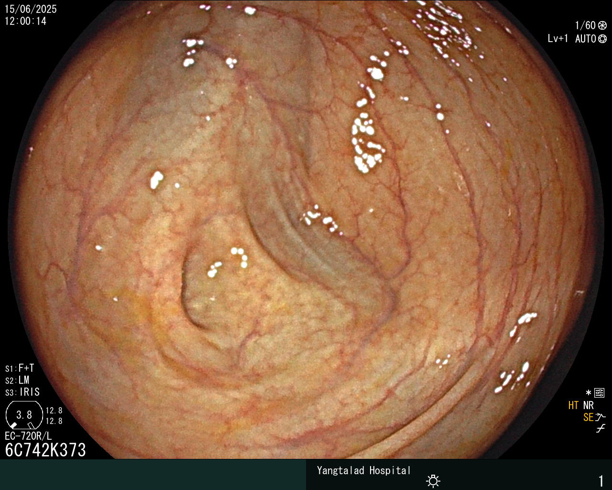Click the AUTO iris mode label
Screen dimensions: 612x490
(x=586, y=39)
